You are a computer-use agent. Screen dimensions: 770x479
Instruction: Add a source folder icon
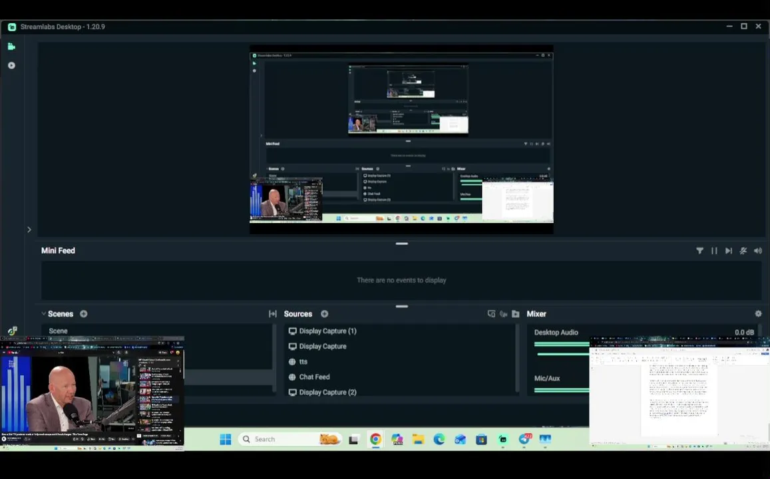[516, 313]
